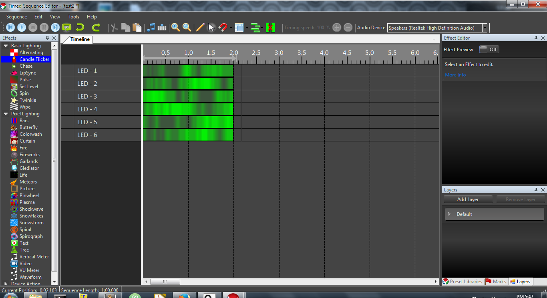
Task: Select the pencil draw mode tool
Action: [x=200, y=28]
